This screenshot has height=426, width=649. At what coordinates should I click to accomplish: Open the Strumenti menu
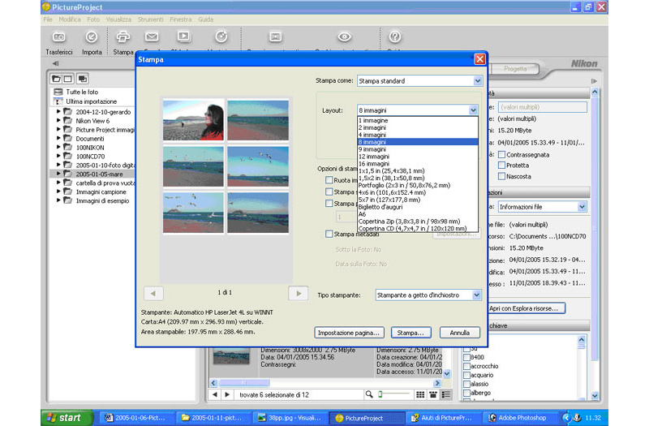[x=151, y=19]
